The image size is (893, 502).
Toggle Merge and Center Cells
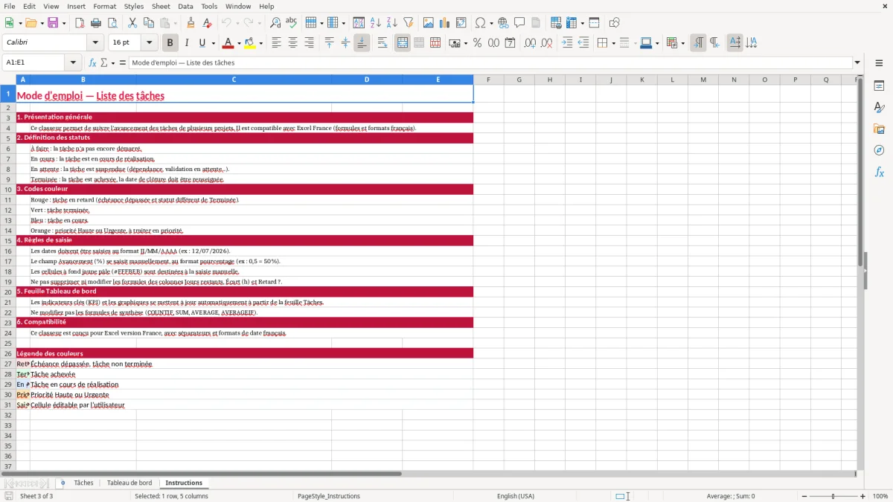coord(403,43)
